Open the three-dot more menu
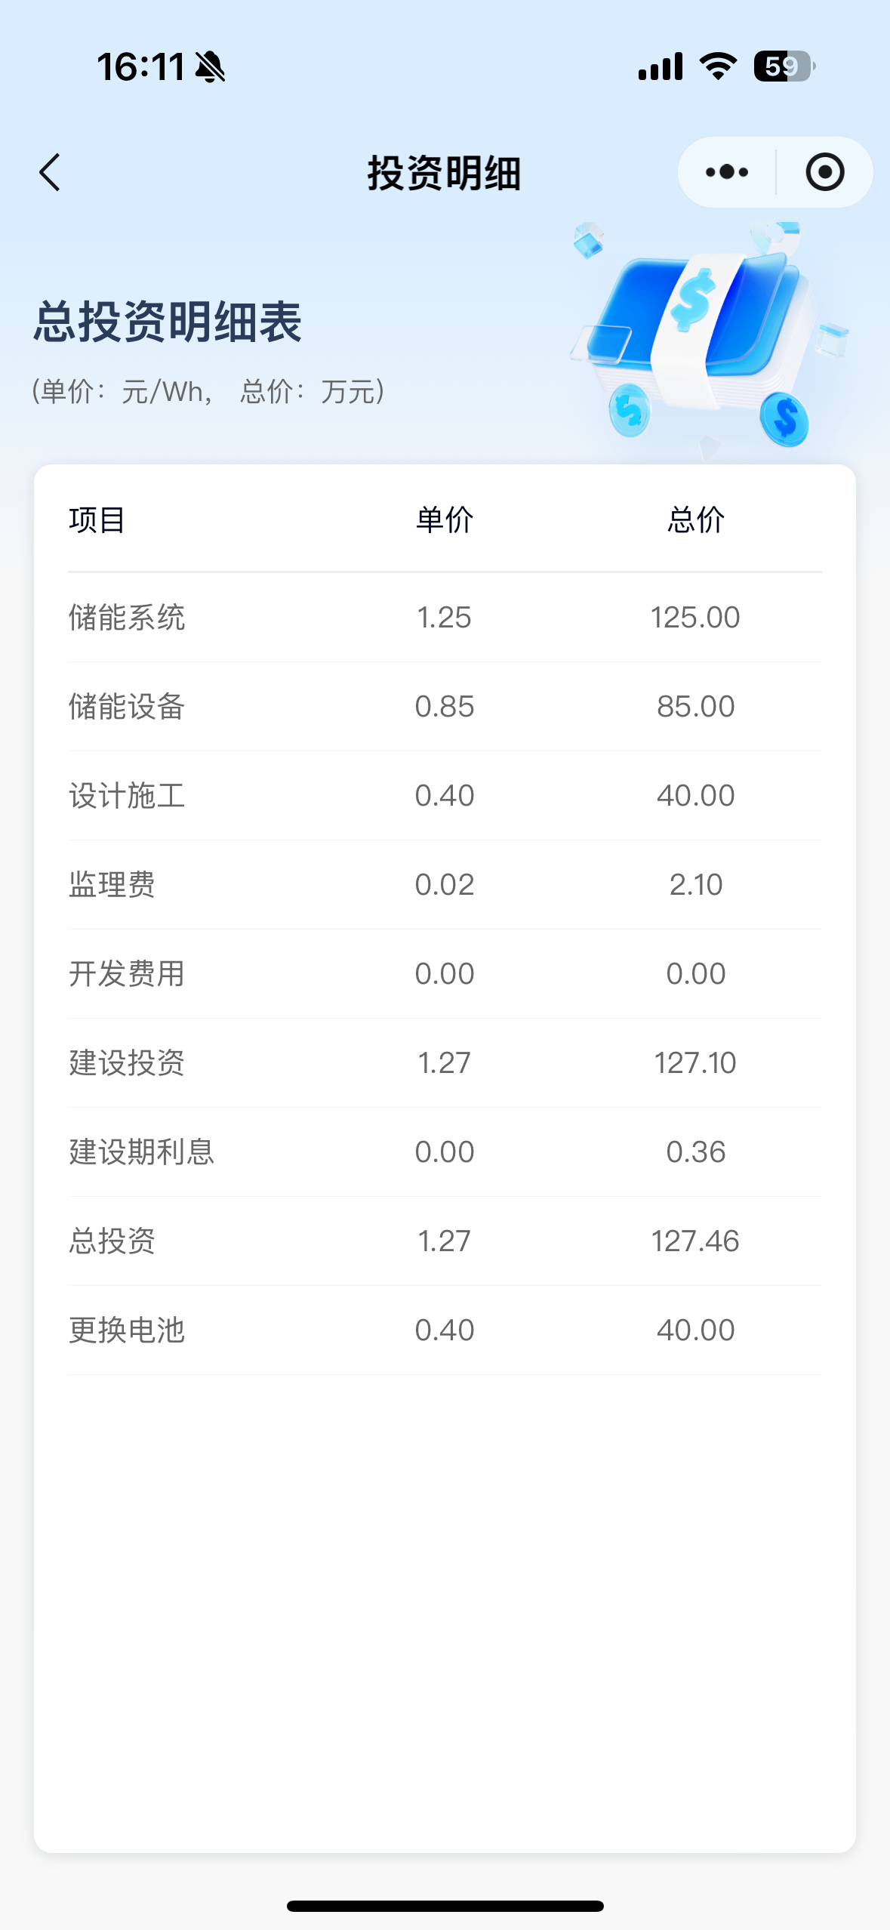890x1930 pixels. click(726, 172)
